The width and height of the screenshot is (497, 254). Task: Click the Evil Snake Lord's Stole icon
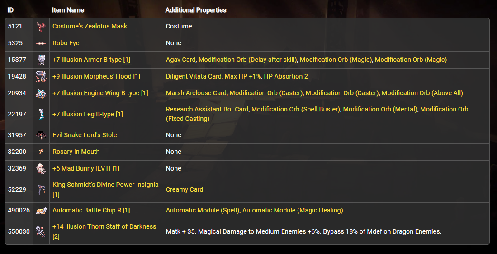point(41,135)
